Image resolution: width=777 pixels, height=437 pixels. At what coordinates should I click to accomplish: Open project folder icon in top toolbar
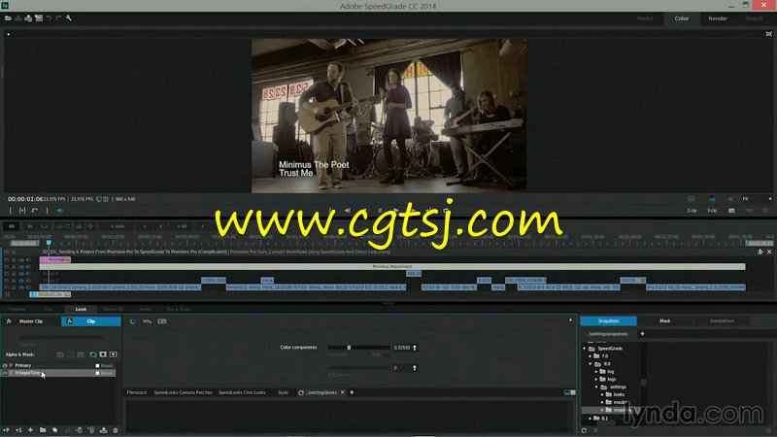[8, 18]
